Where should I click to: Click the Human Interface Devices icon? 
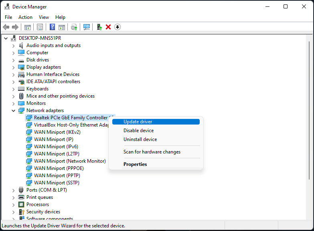[21, 74]
